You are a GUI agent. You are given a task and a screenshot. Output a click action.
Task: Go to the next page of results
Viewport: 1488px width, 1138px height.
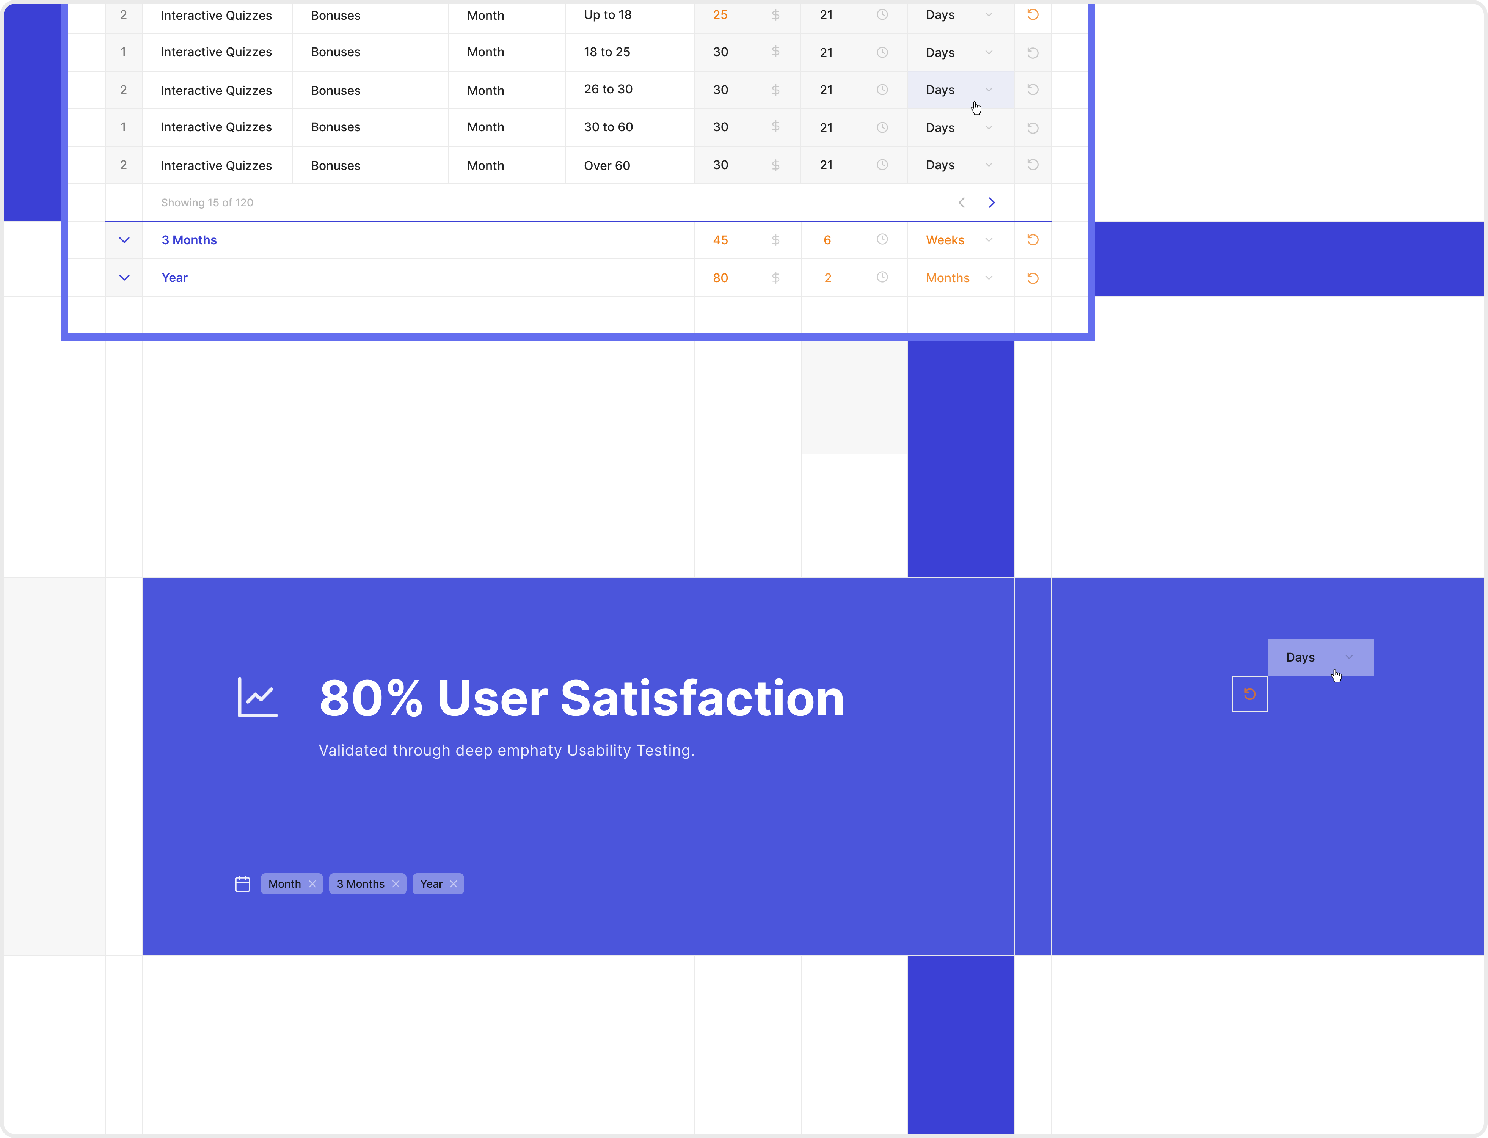tap(991, 202)
